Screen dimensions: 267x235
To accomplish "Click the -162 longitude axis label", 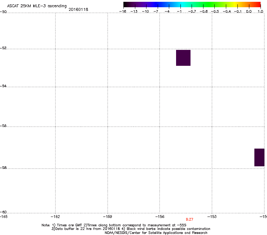I will (x=55, y=217).
